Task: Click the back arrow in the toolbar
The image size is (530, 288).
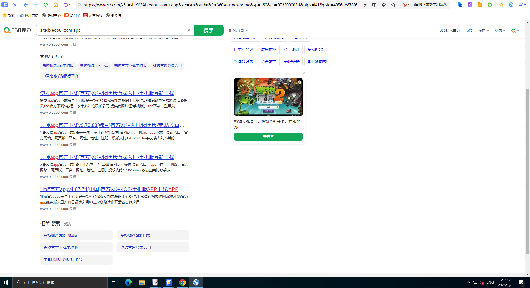Action: (x=26, y=5)
